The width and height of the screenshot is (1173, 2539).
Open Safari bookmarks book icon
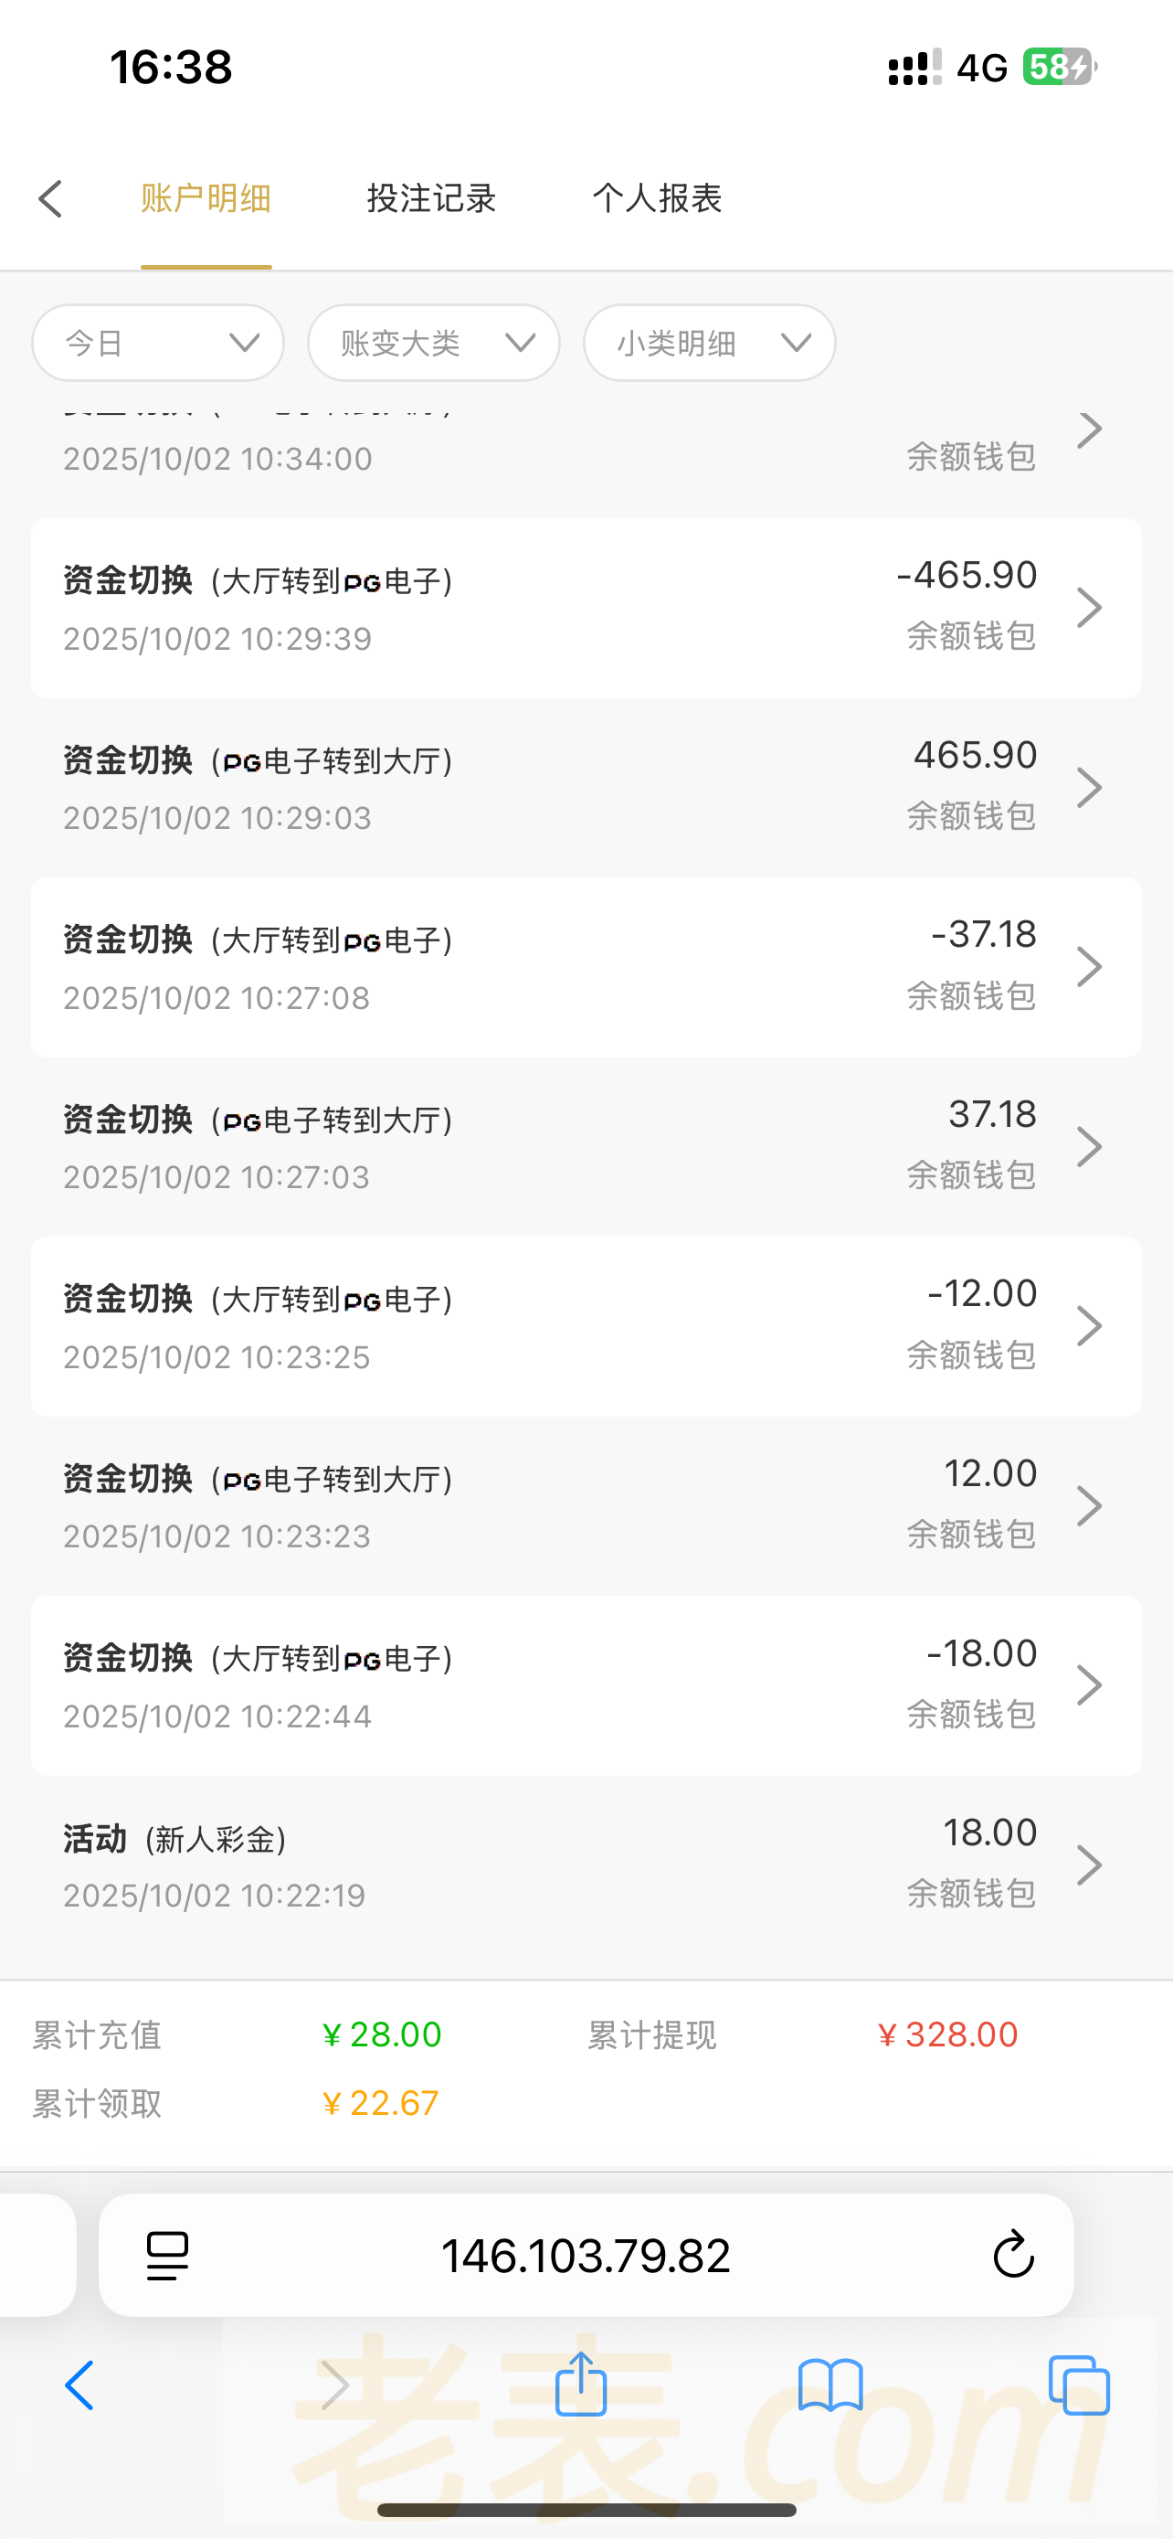830,2385
